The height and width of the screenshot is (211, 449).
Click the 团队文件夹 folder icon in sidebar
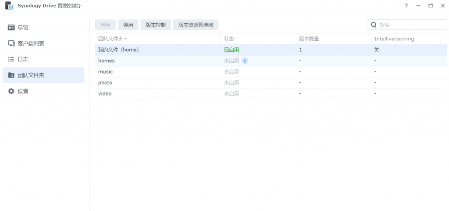[11, 75]
